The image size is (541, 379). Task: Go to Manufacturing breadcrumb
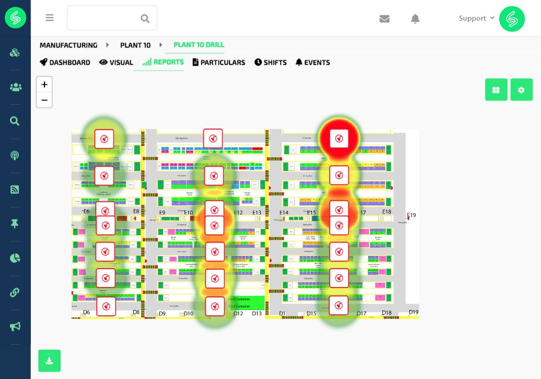pos(68,45)
